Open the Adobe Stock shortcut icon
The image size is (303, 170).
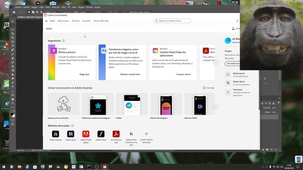71,134
